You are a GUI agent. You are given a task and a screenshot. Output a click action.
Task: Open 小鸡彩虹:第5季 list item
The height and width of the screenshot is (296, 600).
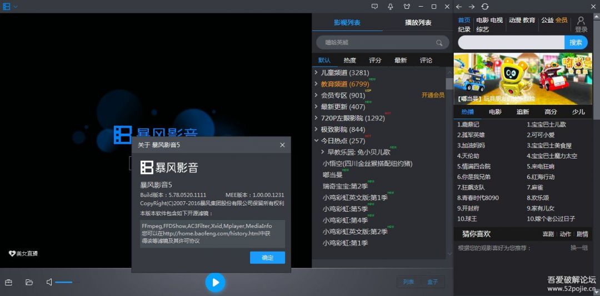click(x=345, y=209)
